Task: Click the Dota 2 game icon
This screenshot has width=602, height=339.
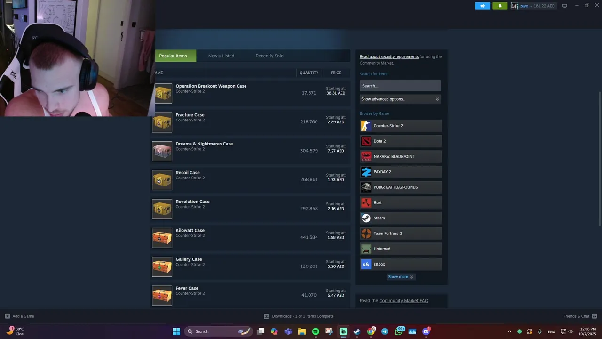Action: pos(366,141)
